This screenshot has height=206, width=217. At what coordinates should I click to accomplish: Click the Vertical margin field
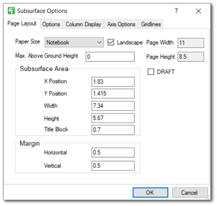tap(113, 165)
